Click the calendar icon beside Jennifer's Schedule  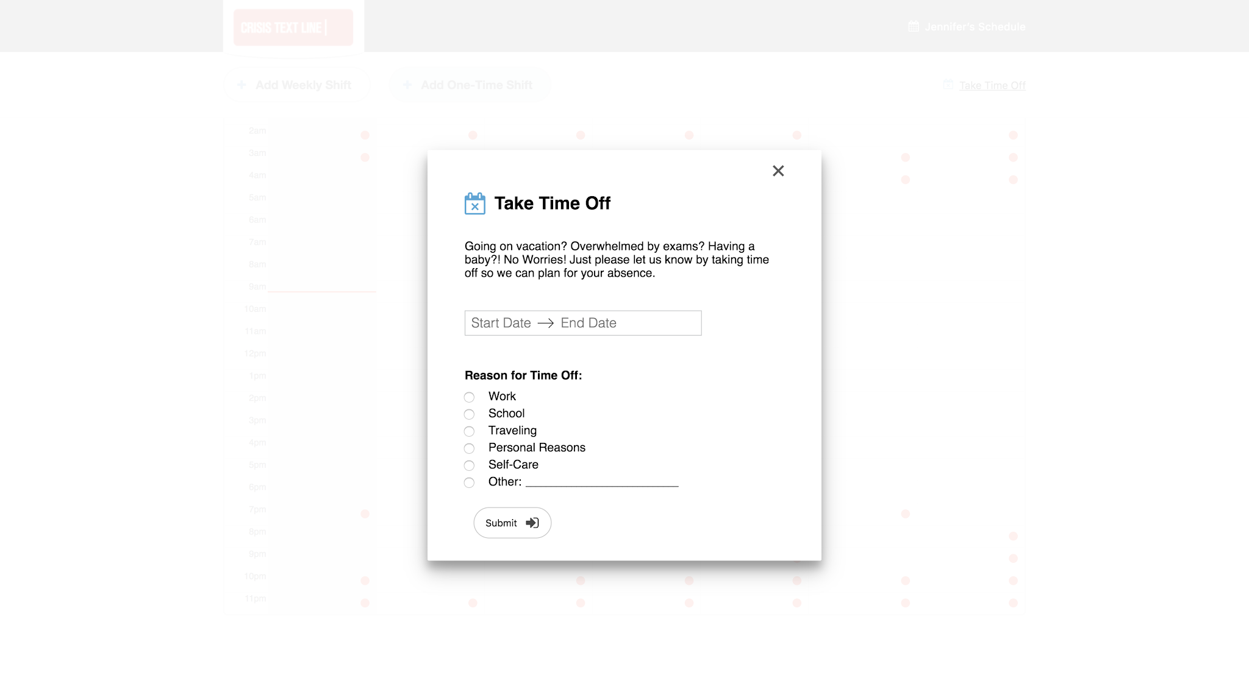pyautogui.click(x=914, y=26)
